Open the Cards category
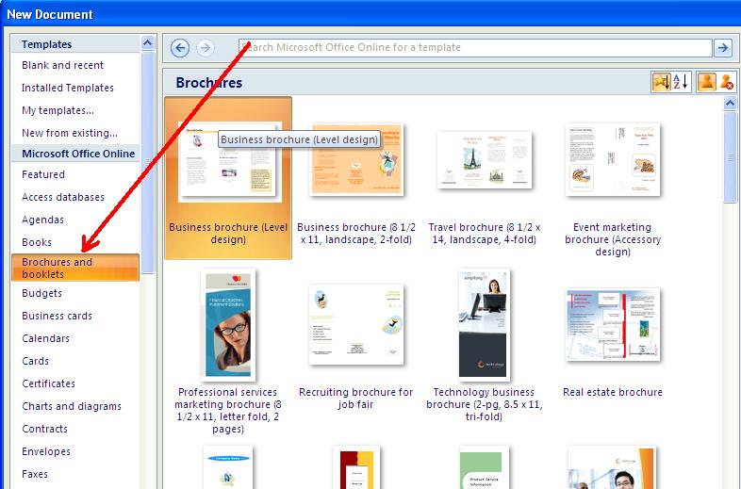This screenshot has height=489, width=741. (x=35, y=362)
